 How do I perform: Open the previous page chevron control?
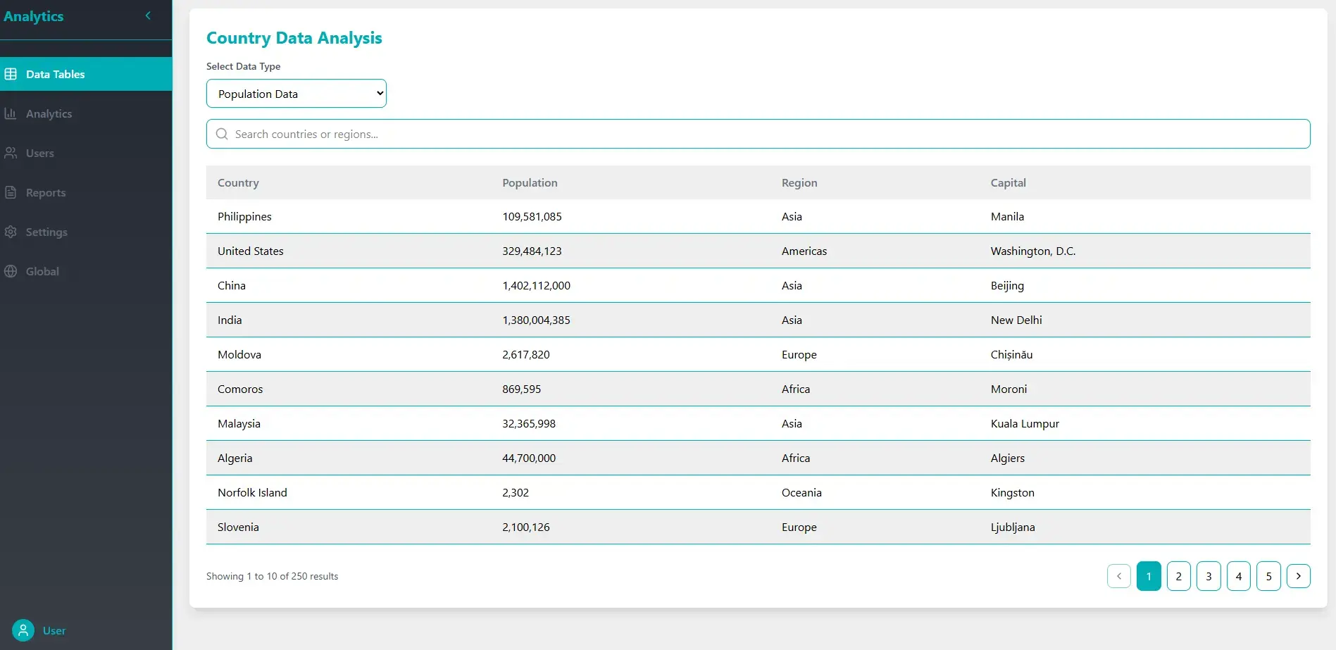tap(1118, 575)
